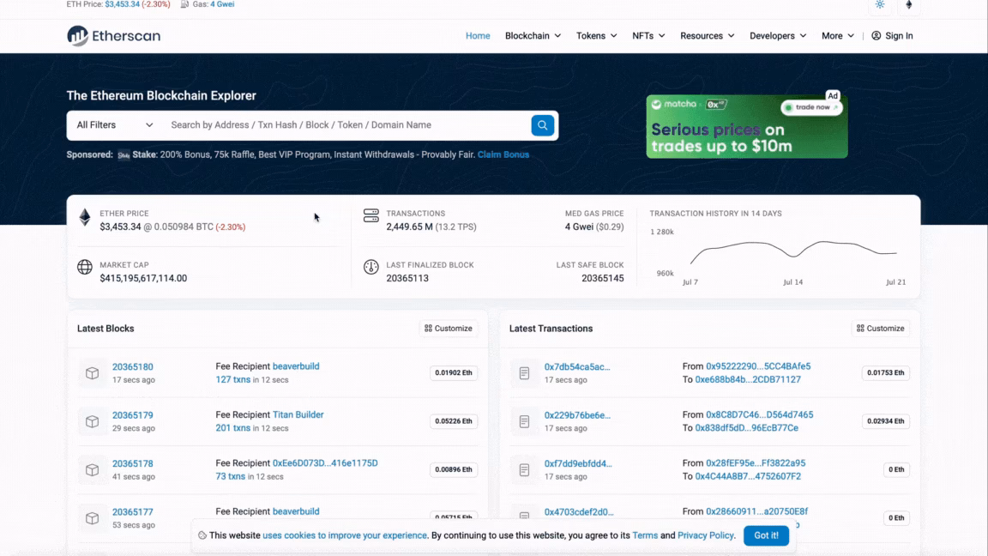Click the blue search magnifier button
The height and width of the screenshot is (556, 988).
click(542, 124)
